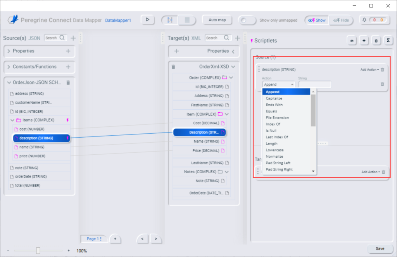Open the summation (sigma) icon in Scriptlets
397x257 pixels.
click(388, 40)
